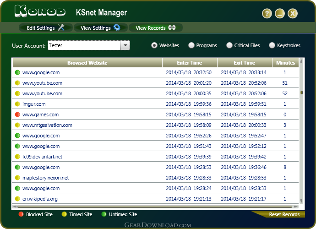This screenshot has height=229, width=316.
Task: Click the gear icon on View Settings
Action: point(117,27)
